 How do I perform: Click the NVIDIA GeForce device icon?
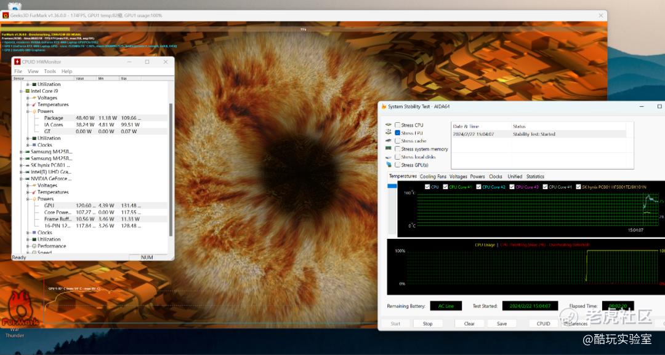point(26,179)
